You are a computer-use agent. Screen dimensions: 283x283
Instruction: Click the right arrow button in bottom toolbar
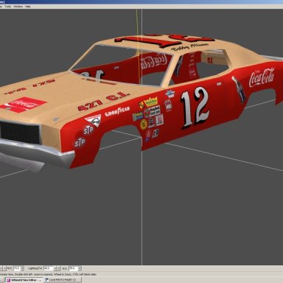(4, 268)
